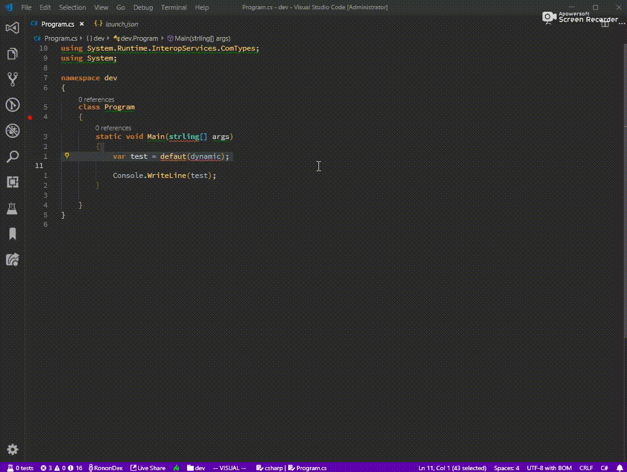Open the Testing beaker view

coord(12,208)
